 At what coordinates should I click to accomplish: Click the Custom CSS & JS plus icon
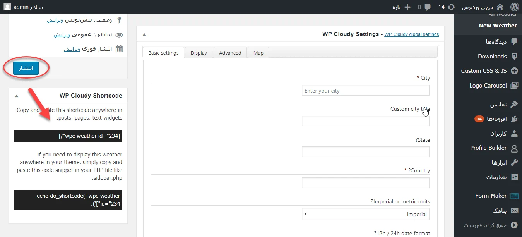(x=514, y=71)
